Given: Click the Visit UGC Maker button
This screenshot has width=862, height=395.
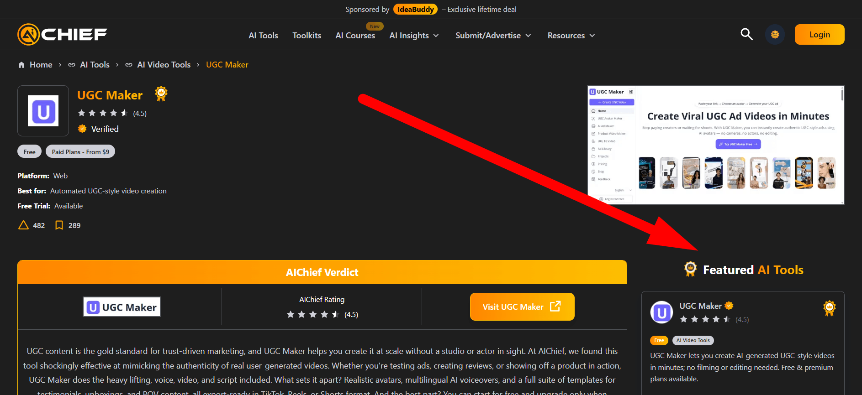Looking at the screenshot, I should [x=522, y=307].
